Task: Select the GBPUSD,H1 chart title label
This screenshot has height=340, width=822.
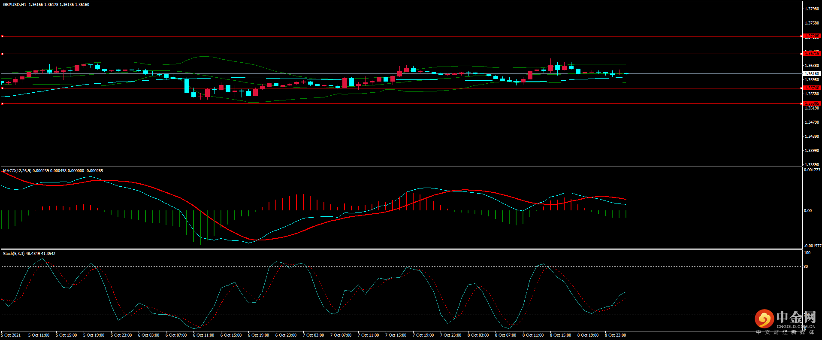Action: (x=15, y=5)
